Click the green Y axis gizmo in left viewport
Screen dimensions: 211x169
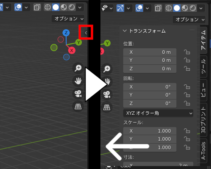[78, 42]
